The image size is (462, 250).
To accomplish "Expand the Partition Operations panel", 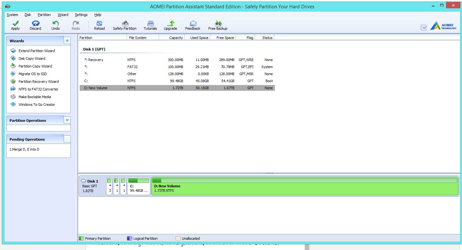I will (67, 120).
